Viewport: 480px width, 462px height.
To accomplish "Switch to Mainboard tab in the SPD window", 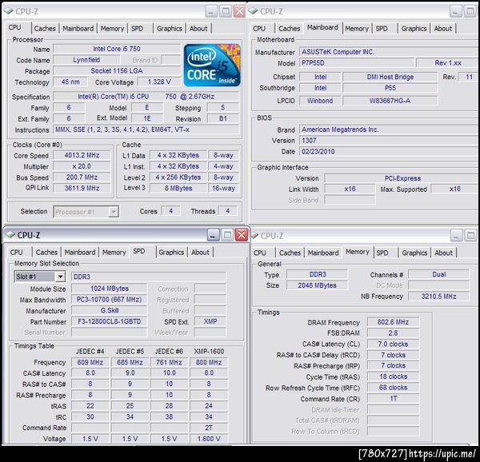I will pos(80,253).
